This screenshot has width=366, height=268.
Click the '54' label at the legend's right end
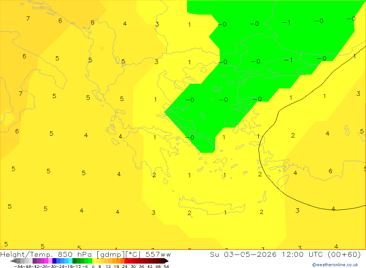[166, 267]
